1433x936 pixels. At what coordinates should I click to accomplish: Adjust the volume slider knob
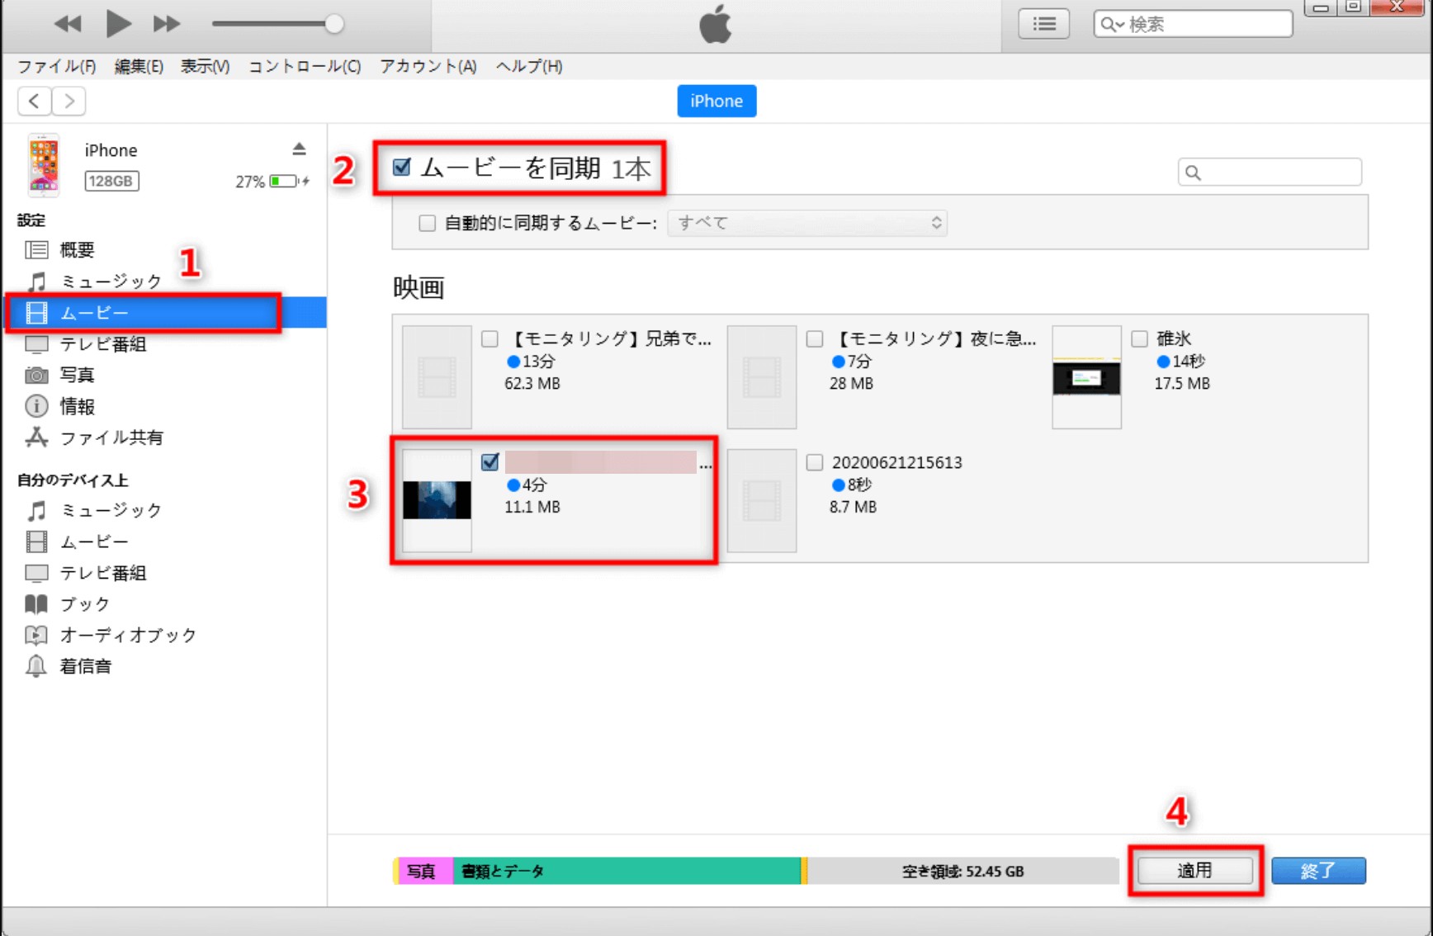(x=333, y=24)
